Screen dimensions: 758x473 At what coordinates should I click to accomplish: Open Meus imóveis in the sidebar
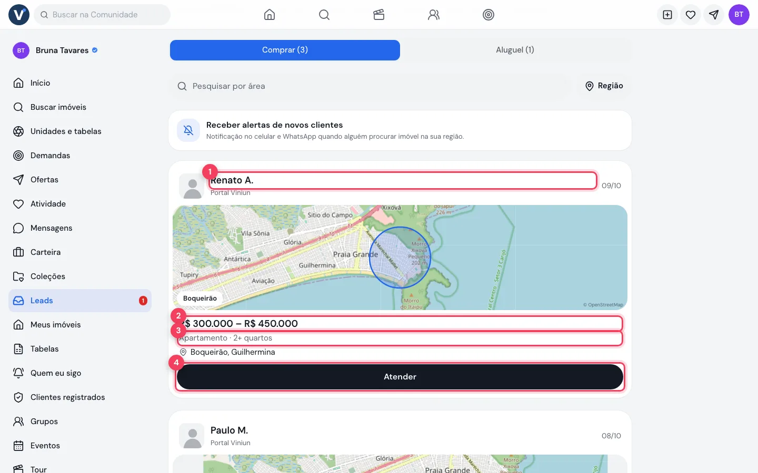click(x=80, y=325)
